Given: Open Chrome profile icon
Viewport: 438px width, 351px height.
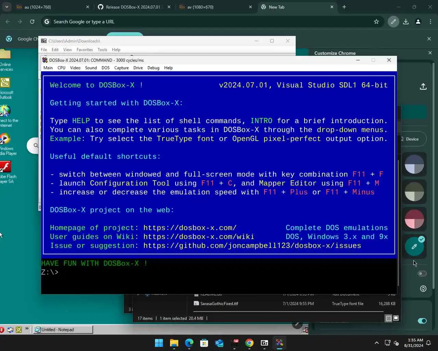Looking at the screenshot, I should click(x=418, y=22).
